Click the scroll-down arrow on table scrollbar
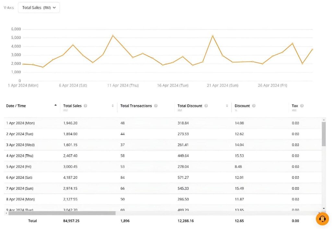The width and height of the screenshot is (332, 229). [324, 208]
